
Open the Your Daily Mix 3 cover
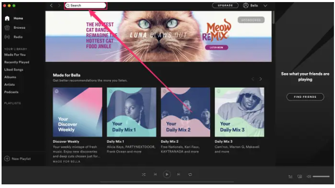(x=239, y=112)
